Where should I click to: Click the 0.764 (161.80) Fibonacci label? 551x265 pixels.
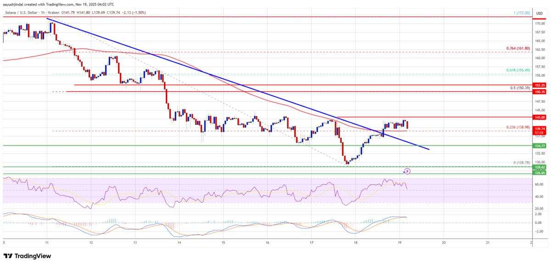[516, 49]
